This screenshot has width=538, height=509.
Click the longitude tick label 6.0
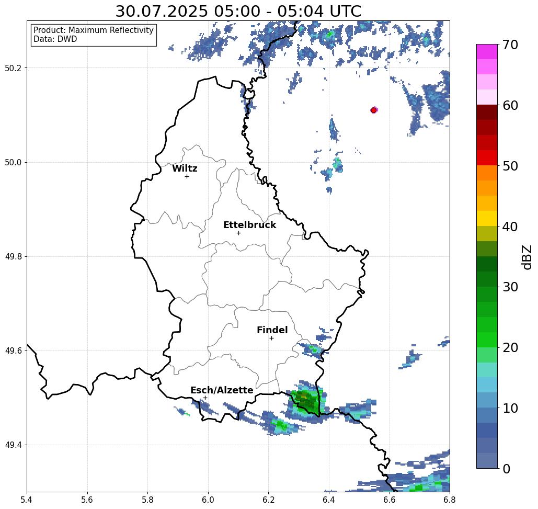[208, 500]
